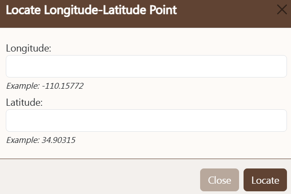The image size is (291, 194).
Task: Click the Longitude: label
Action: pyautogui.click(x=29, y=48)
